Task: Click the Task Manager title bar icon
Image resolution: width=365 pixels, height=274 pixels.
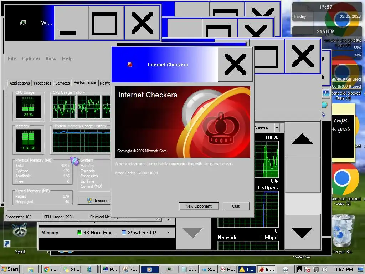Action: point(23,22)
